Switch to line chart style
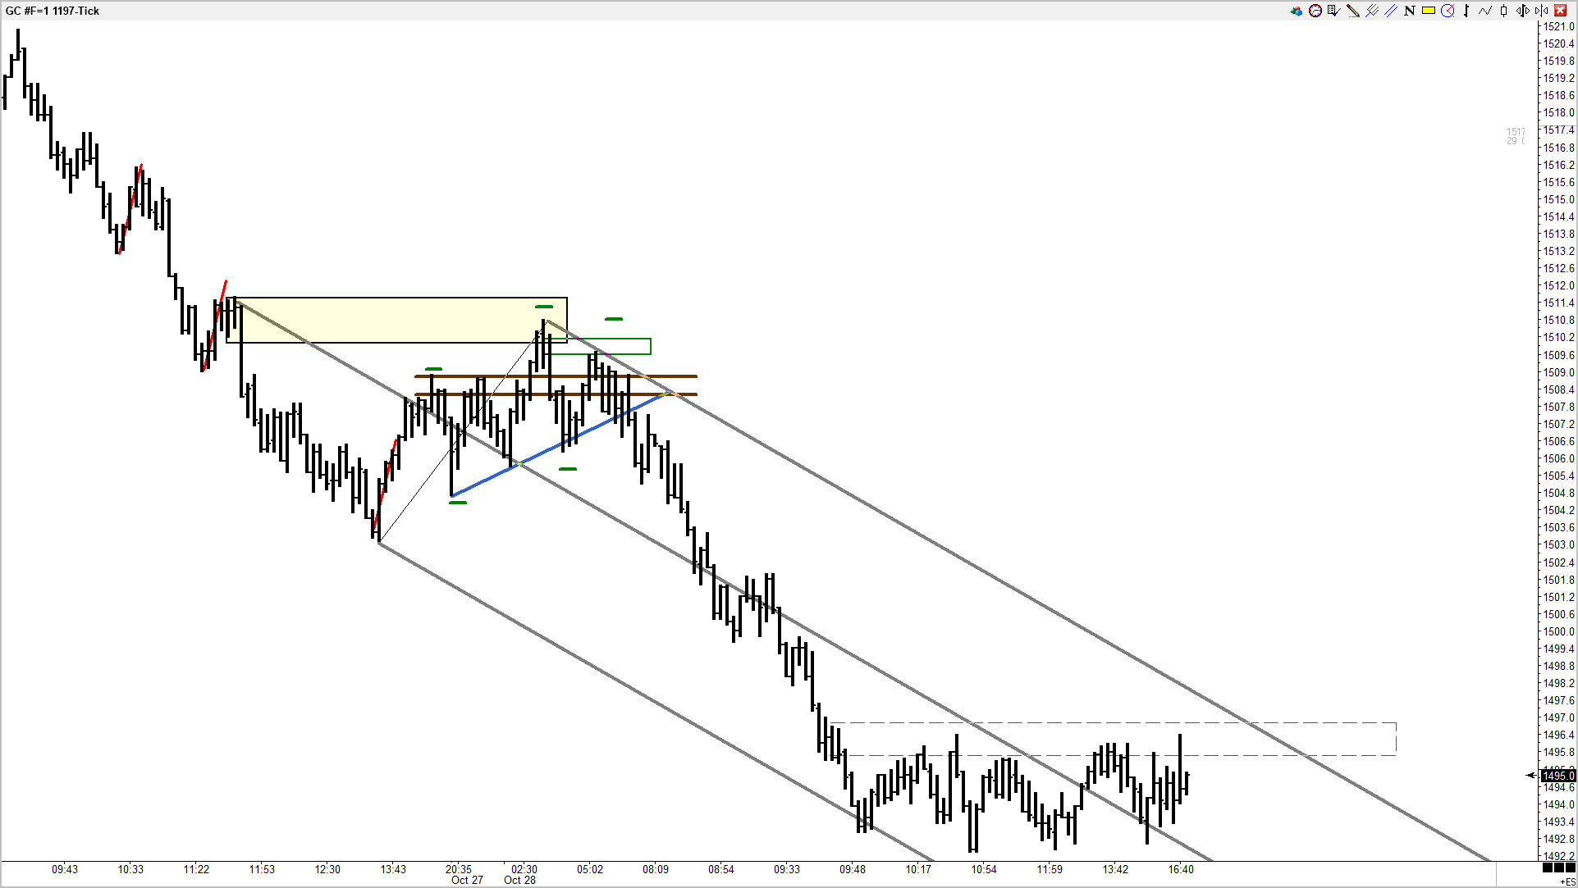This screenshot has width=1578, height=888. [x=1485, y=11]
